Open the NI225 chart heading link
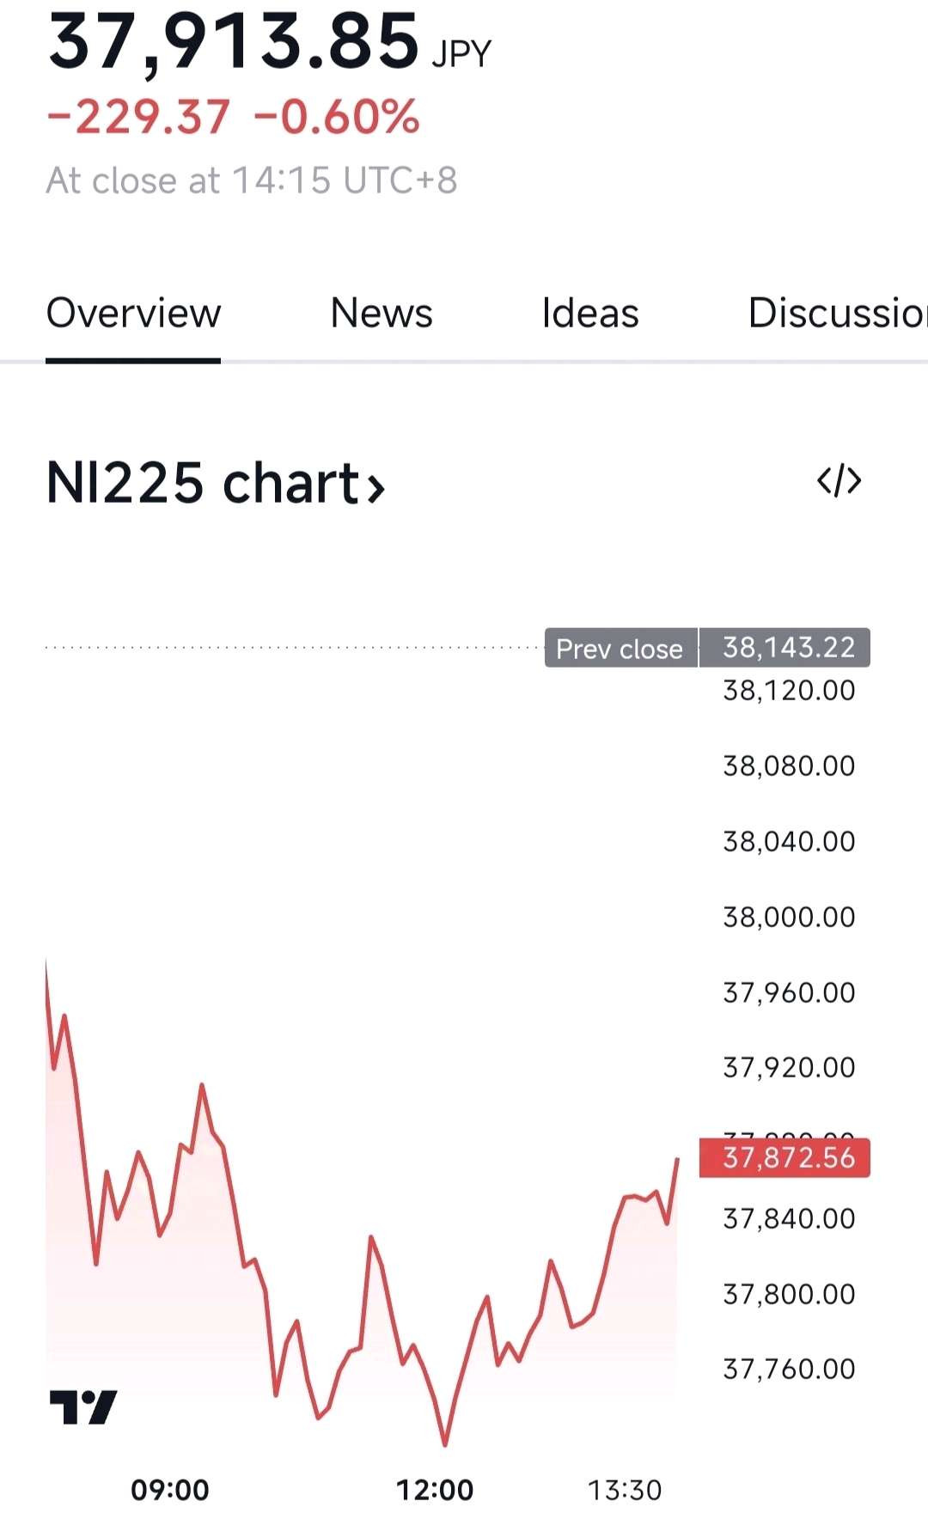This screenshot has height=1513, width=928. [215, 483]
